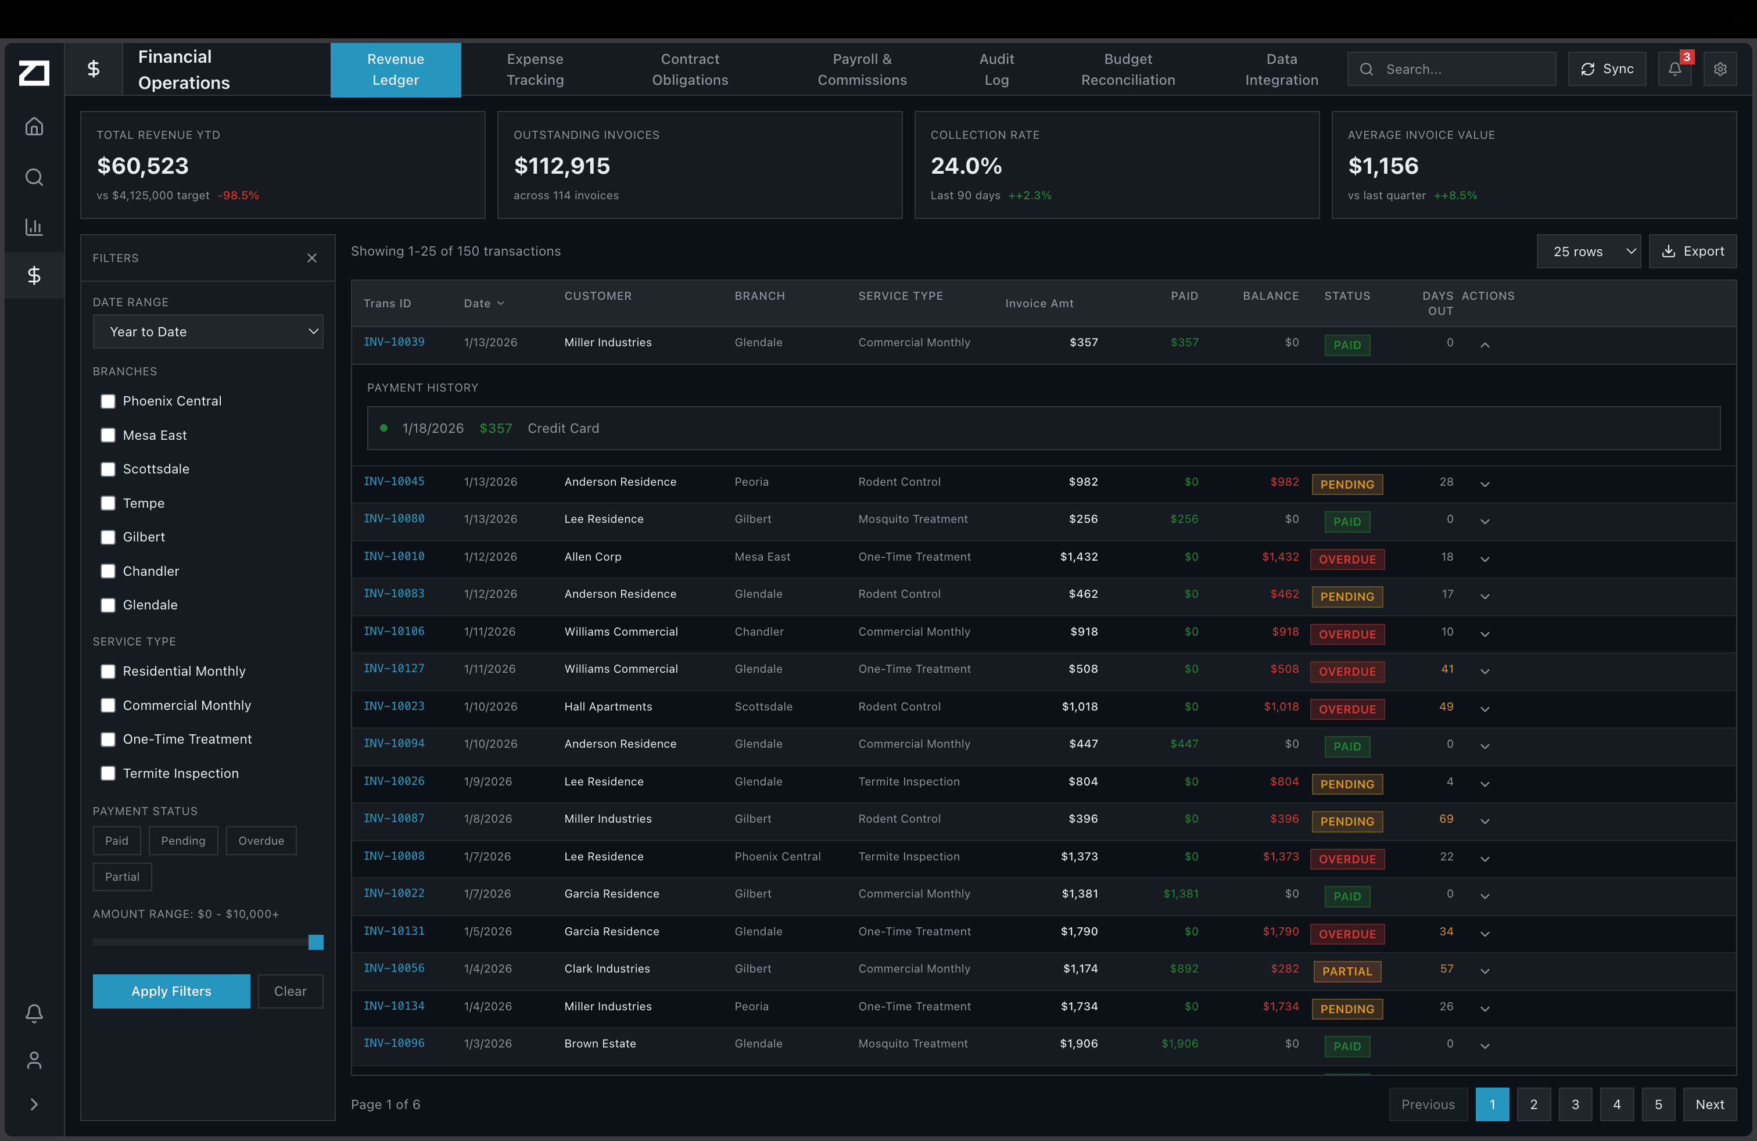Open the 25 rows per page dropdown
This screenshot has height=1141, width=1757.
pos(1589,251)
